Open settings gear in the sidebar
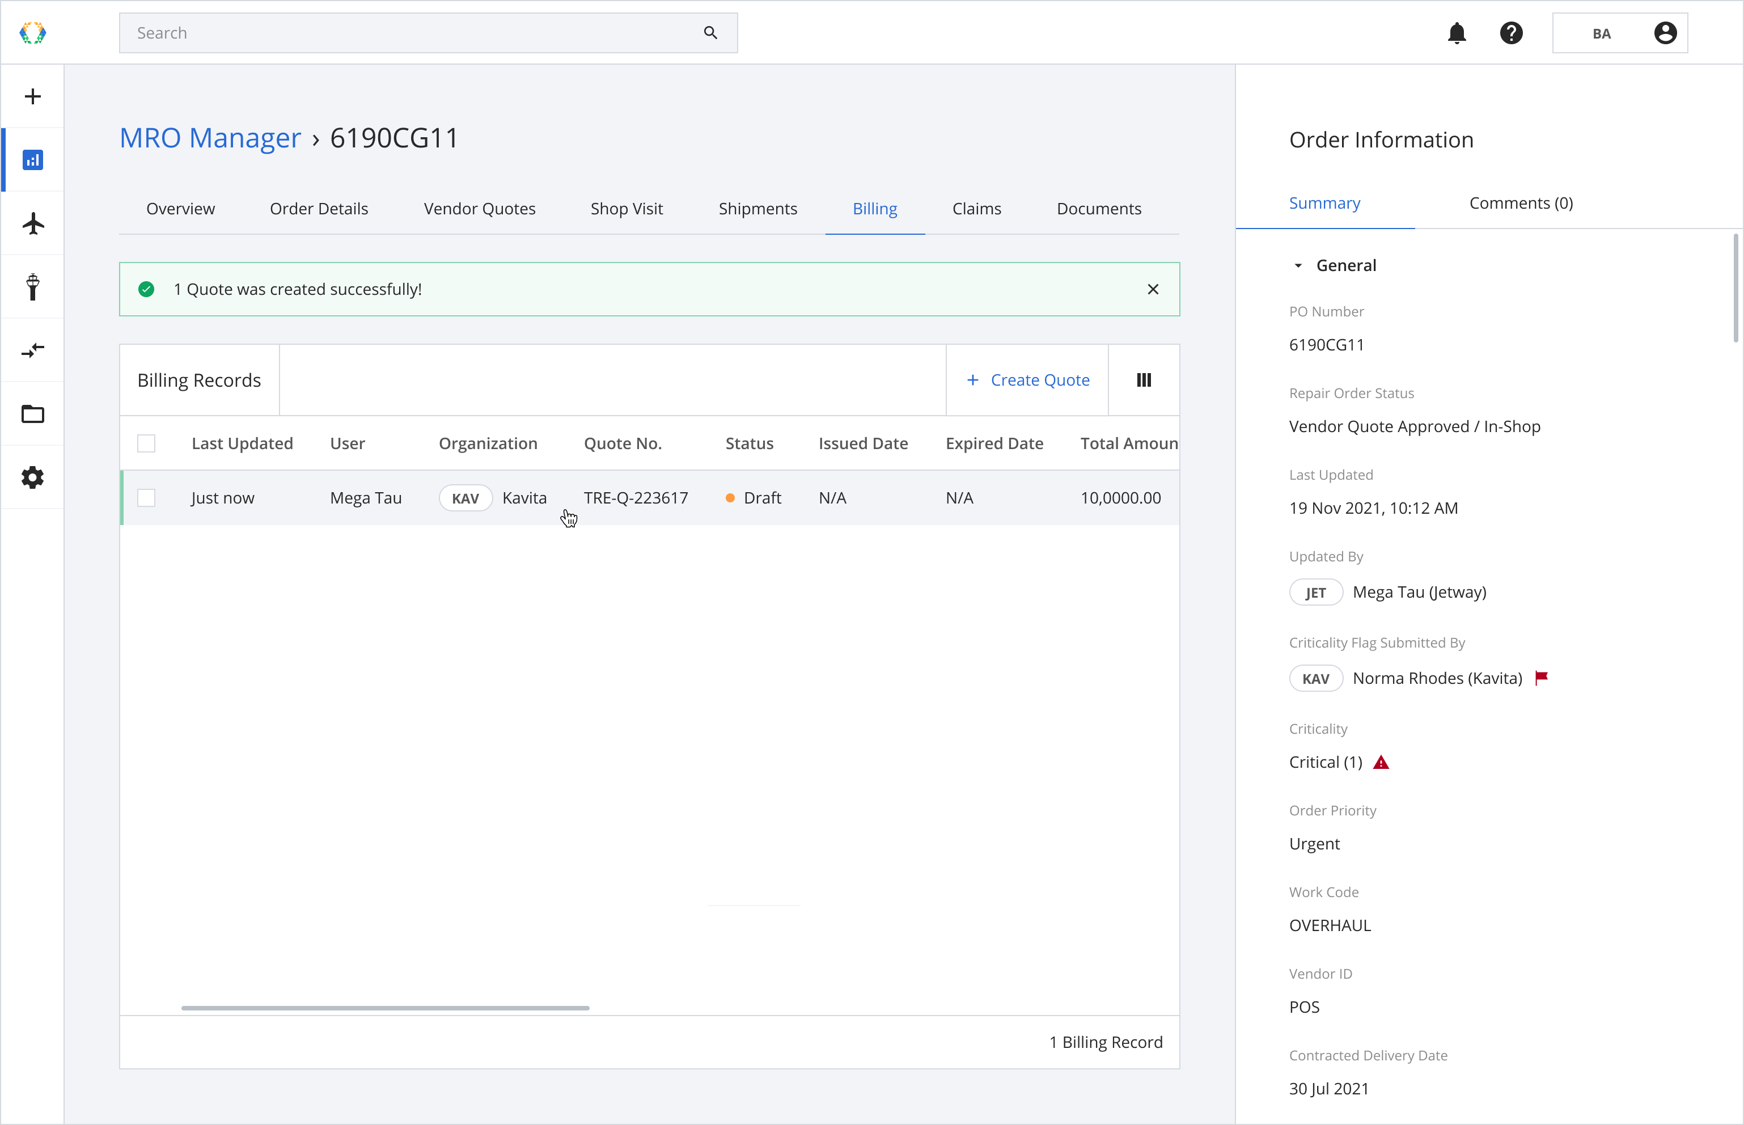The width and height of the screenshot is (1744, 1125). [33, 477]
